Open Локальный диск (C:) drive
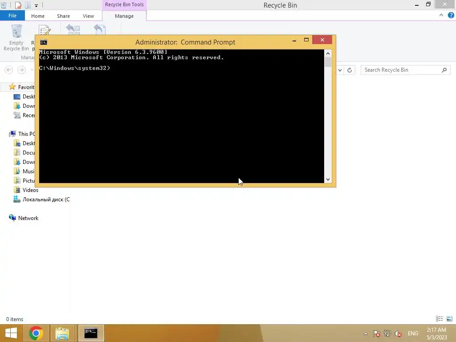This screenshot has height=342, width=456. click(x=46, y=199)
